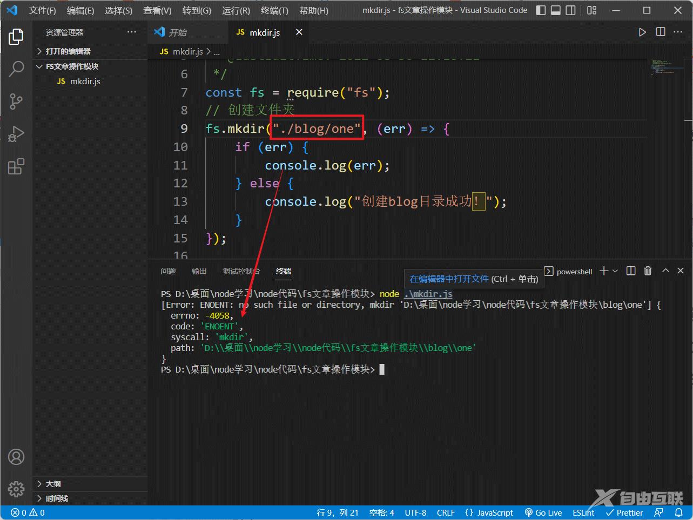Toggle Primary Side Bar layout icon
The width and height of the screenshot is (693, 520).
(x=541, y=10)
